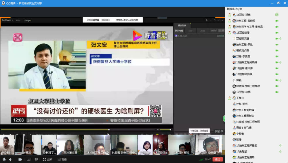This screenshot has width=288, height=163.
Task: Click the icon left of the 全屏 button
Action: coord(36,159)
